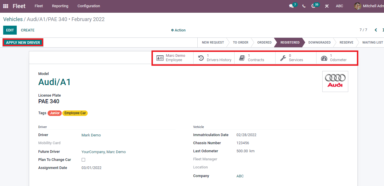Click the Services wrench icon
This screenshot has height=186, width=384.
[283, 58]
